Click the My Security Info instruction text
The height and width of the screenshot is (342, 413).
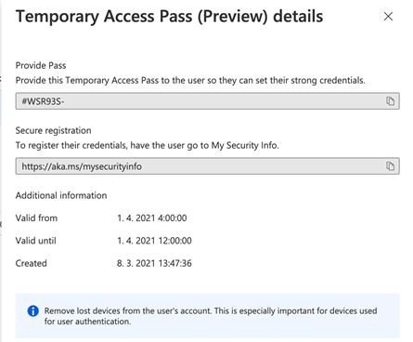pyautogui.click(x=148, y=145)
